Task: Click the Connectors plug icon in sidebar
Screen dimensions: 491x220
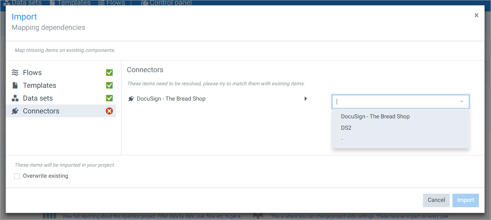Action: [x=15, y=111]
